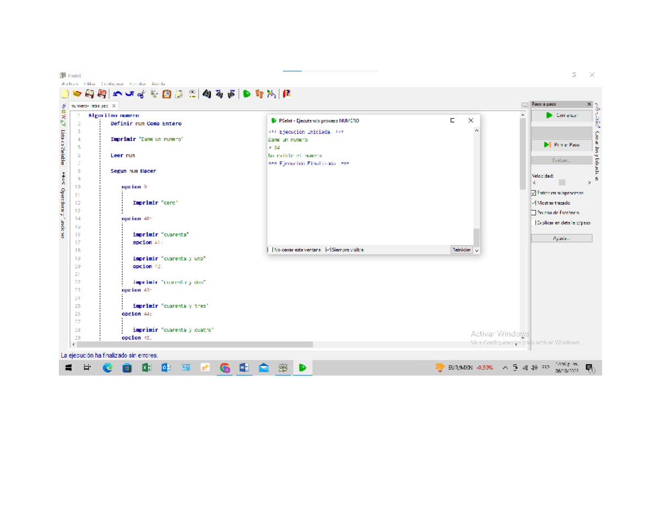Click the binoculars Find icon

[x=207, y=94]
